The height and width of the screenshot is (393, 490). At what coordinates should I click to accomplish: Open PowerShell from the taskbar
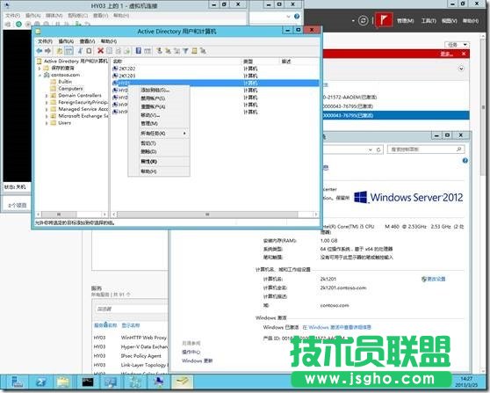(40, 382)
